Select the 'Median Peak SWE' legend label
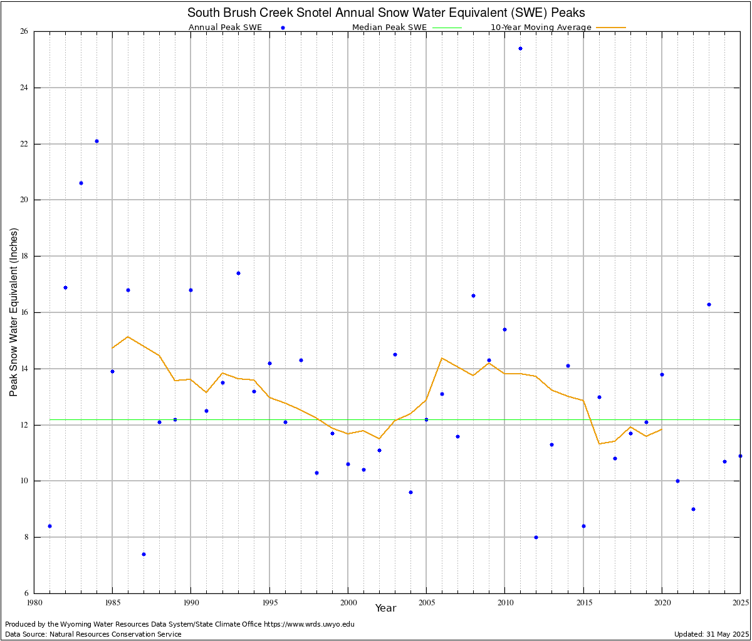 389,28
